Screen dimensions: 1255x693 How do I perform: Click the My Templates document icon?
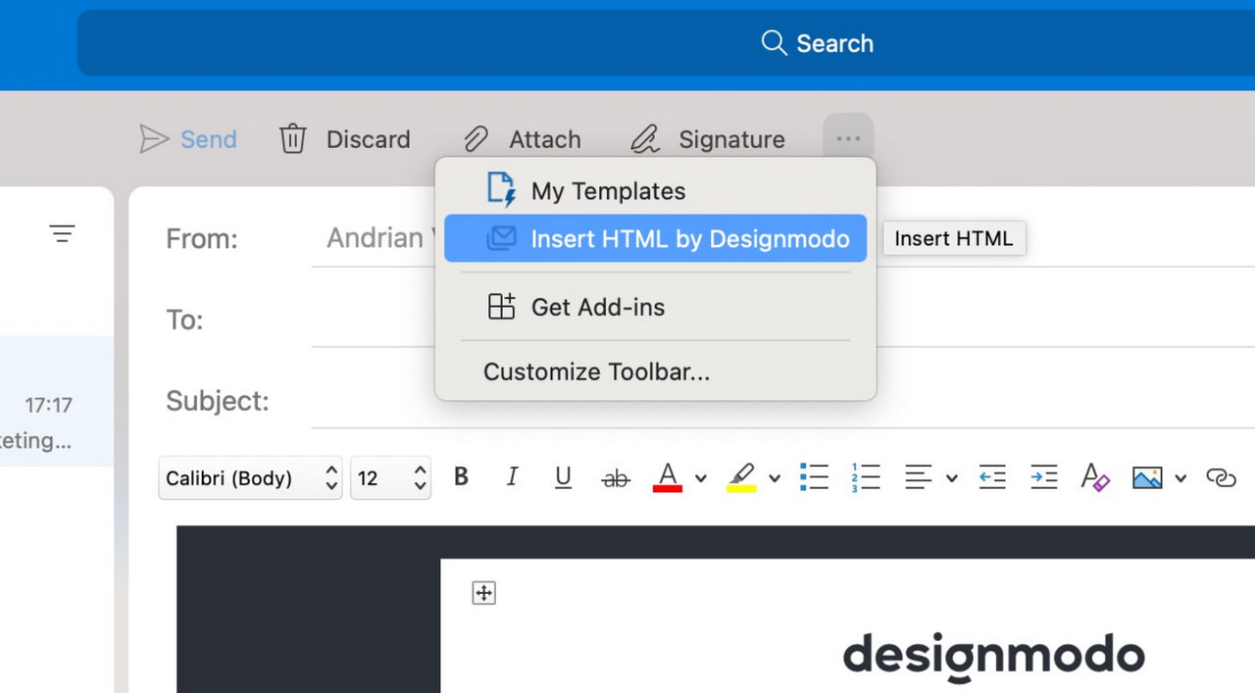click(501, 190)
